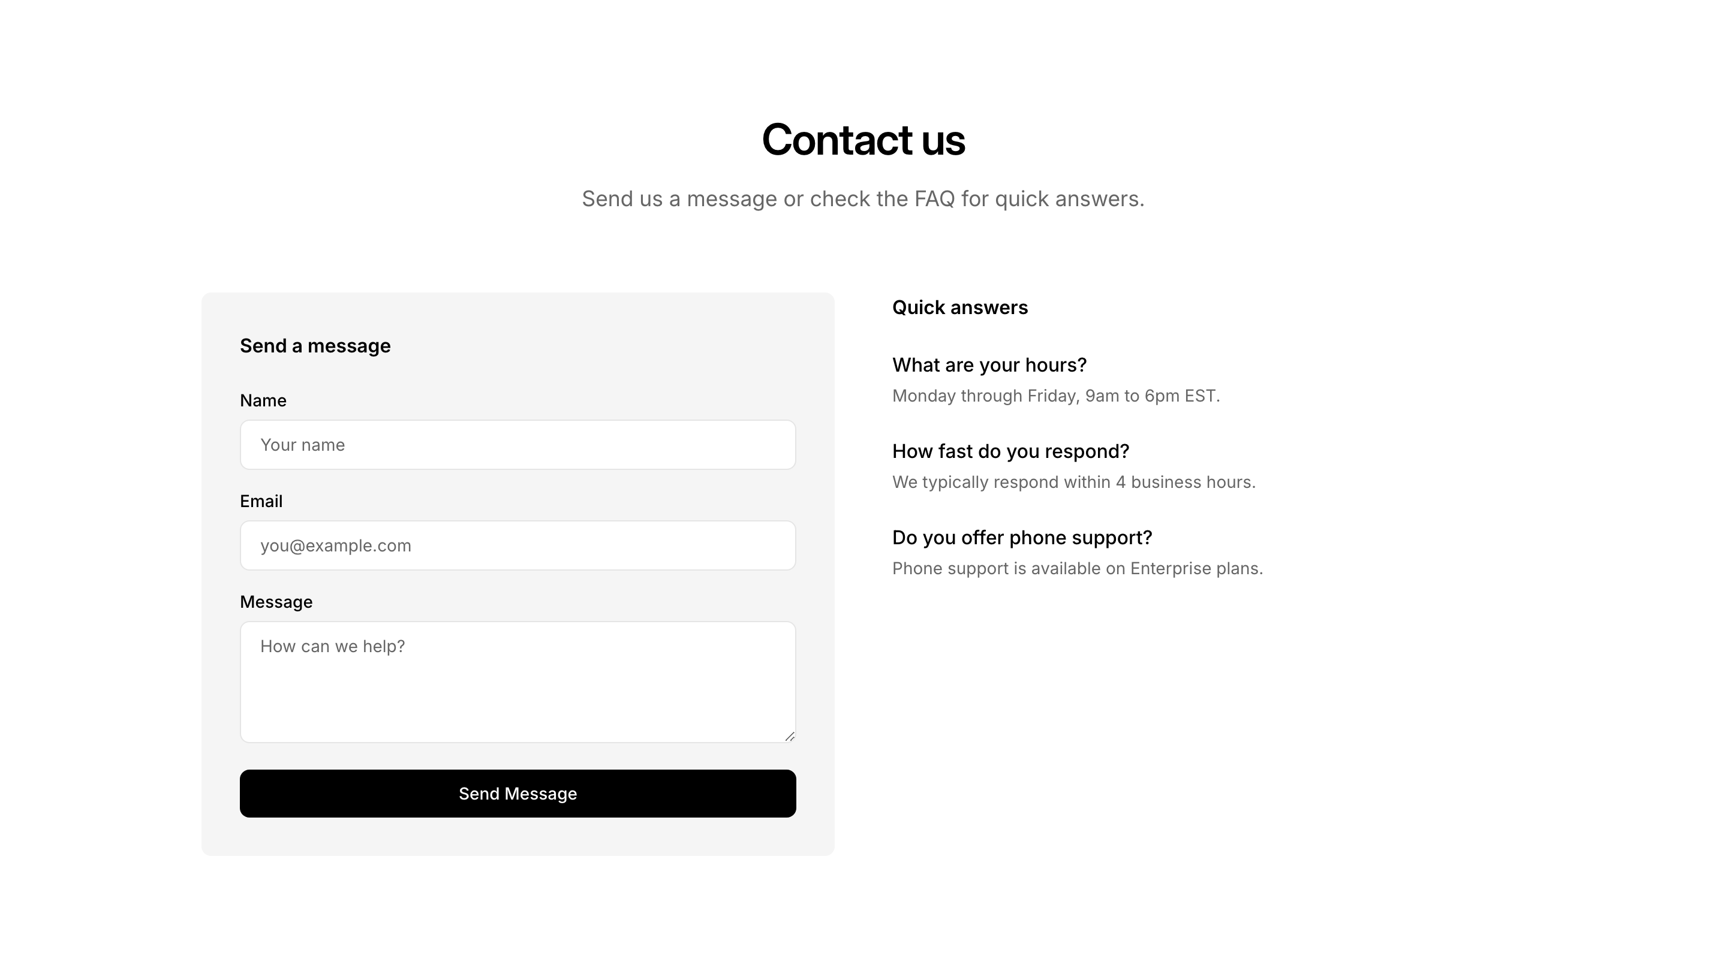1727x971 pixels.
Task: Click the Email field label
Action: (x=261, y=501)
